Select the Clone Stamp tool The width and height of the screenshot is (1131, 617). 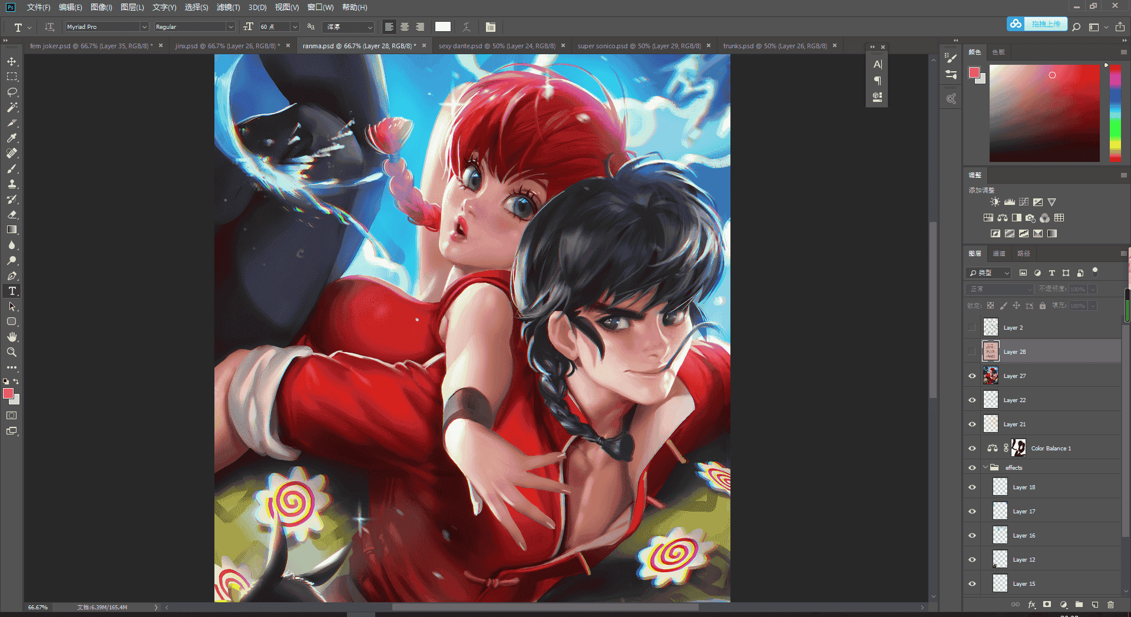tap(12, 184)
